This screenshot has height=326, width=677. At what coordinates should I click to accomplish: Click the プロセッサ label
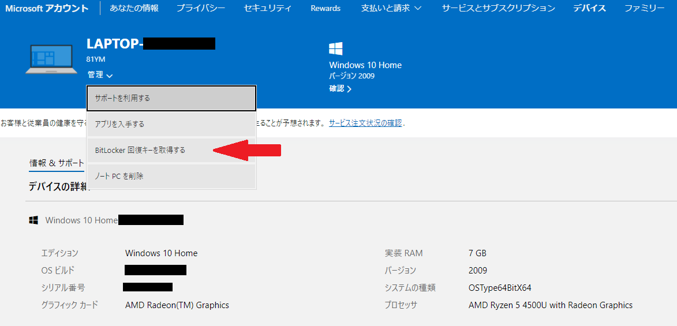[x=401, y=305]
